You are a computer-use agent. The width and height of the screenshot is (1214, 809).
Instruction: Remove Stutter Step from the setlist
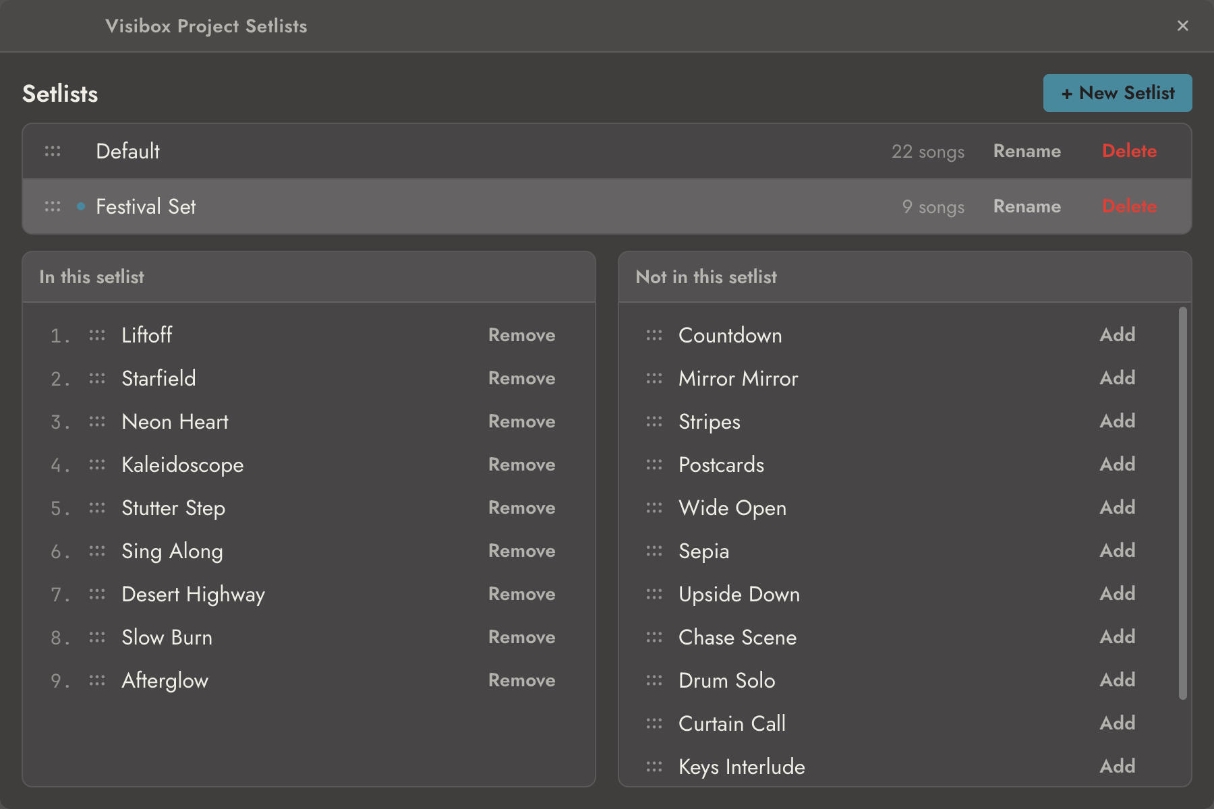click(522, 508)
